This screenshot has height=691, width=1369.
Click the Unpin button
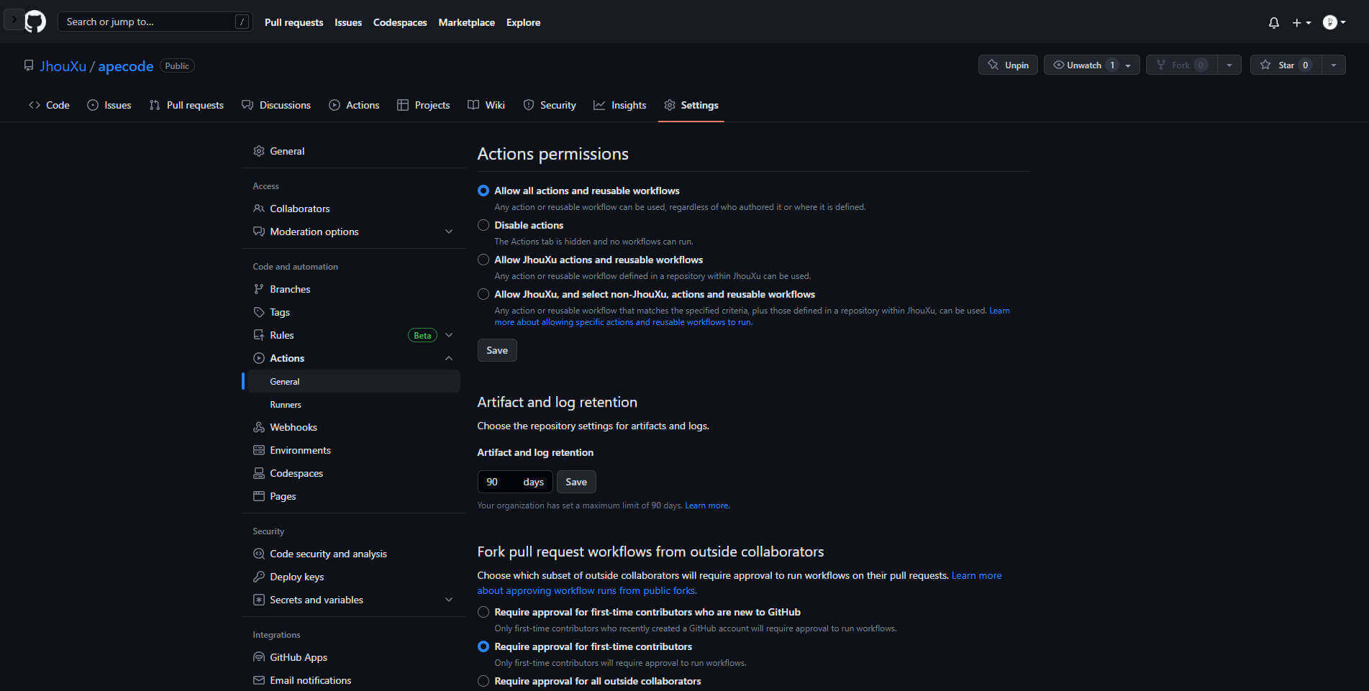coord(1008,65)
